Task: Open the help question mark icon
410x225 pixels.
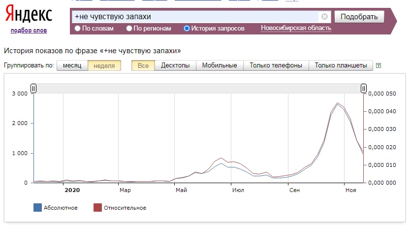Action: (378, 65)
